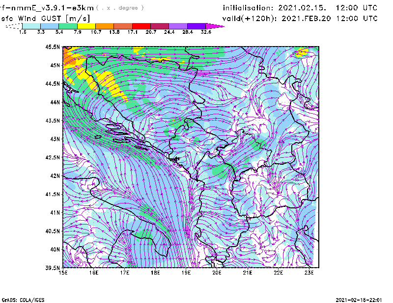Click the 40.5N latitude label
Image resolution: width=393 pixels, height=303 pixels.
pyautogui.click(x=53, y=231)
